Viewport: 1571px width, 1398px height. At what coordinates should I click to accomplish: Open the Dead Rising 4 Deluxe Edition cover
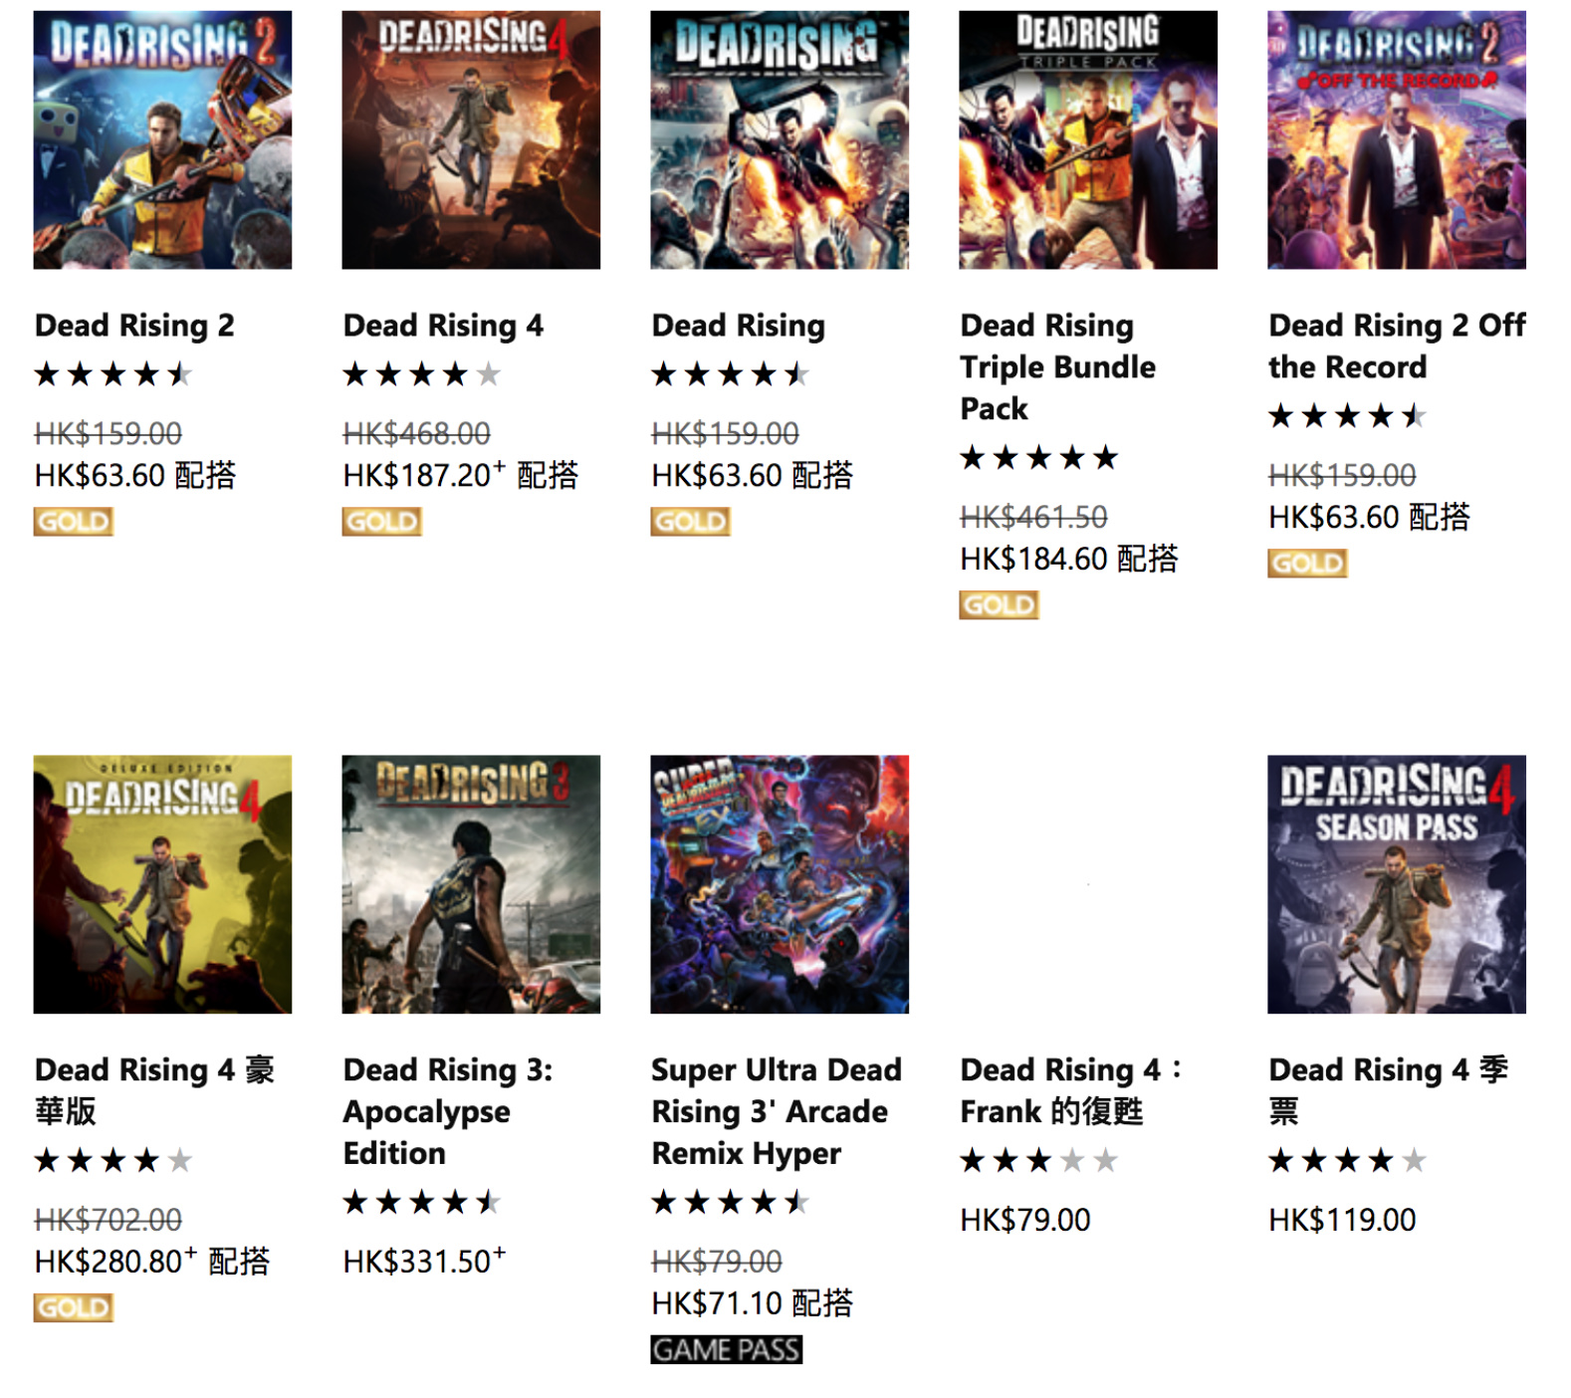pyautogui.click(x=162, y=884)
